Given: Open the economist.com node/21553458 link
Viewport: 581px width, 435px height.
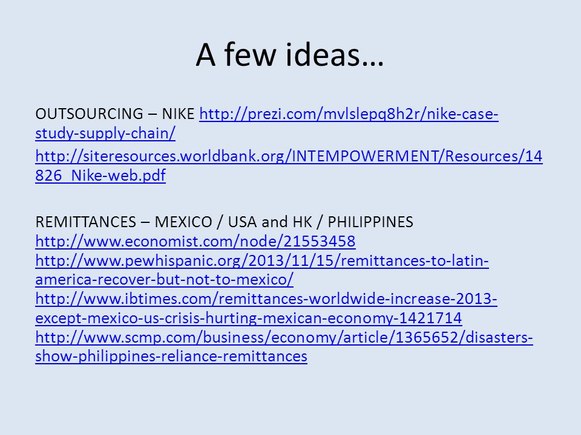Looking at the screenshot, I should tap(195, 241).
